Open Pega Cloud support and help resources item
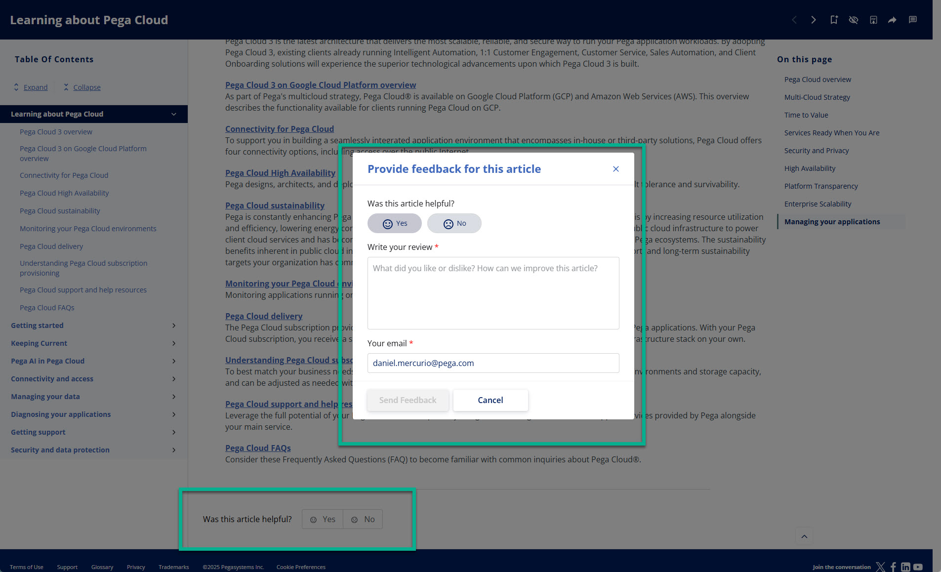Image resolution: width=941 pixels, height=572 pixels. click(x=83, y=290)
